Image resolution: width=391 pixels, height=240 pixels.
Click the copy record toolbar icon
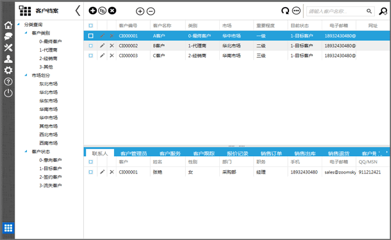103,11
